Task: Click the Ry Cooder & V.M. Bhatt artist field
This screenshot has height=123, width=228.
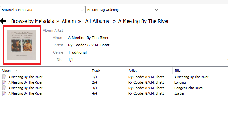Action: pyautogui.click(x=89, y=45)
